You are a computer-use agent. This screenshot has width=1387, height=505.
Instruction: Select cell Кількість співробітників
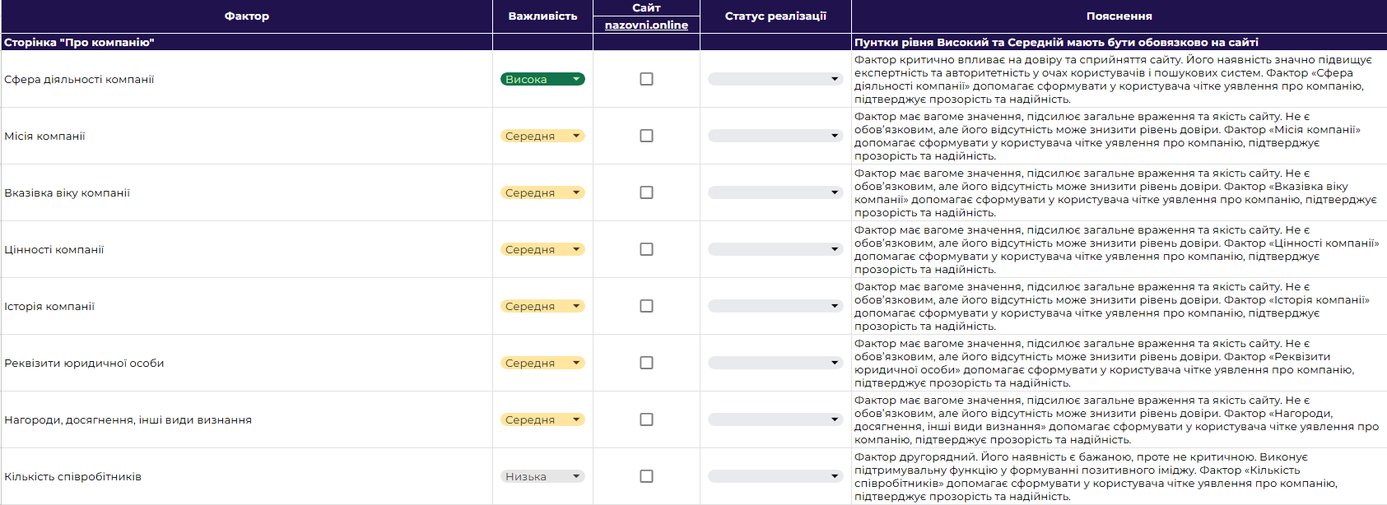tap(246, 476)
